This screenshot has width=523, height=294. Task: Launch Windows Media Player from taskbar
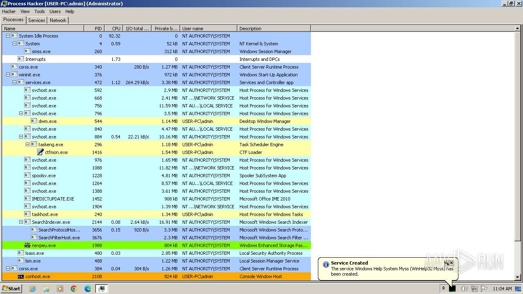click(60, 289)
